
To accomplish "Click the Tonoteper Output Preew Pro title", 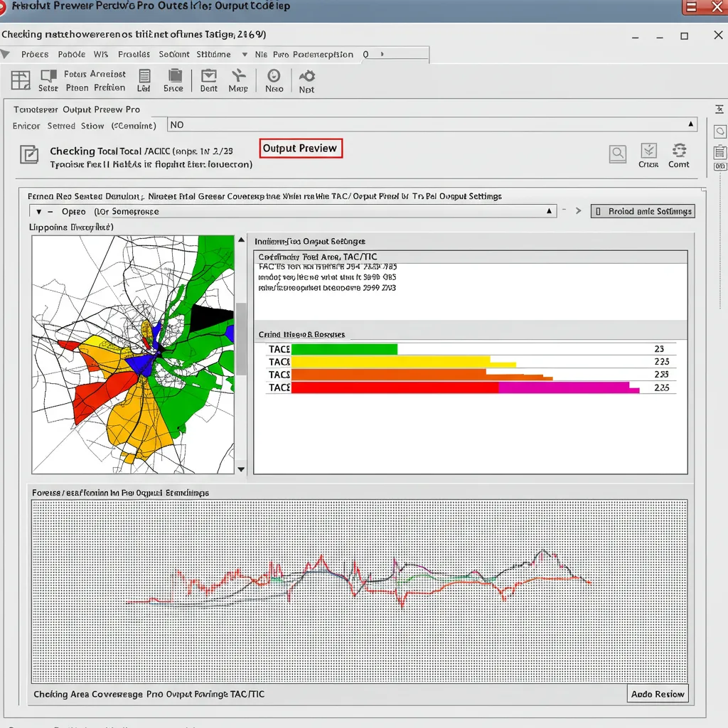I will (77, 109).
